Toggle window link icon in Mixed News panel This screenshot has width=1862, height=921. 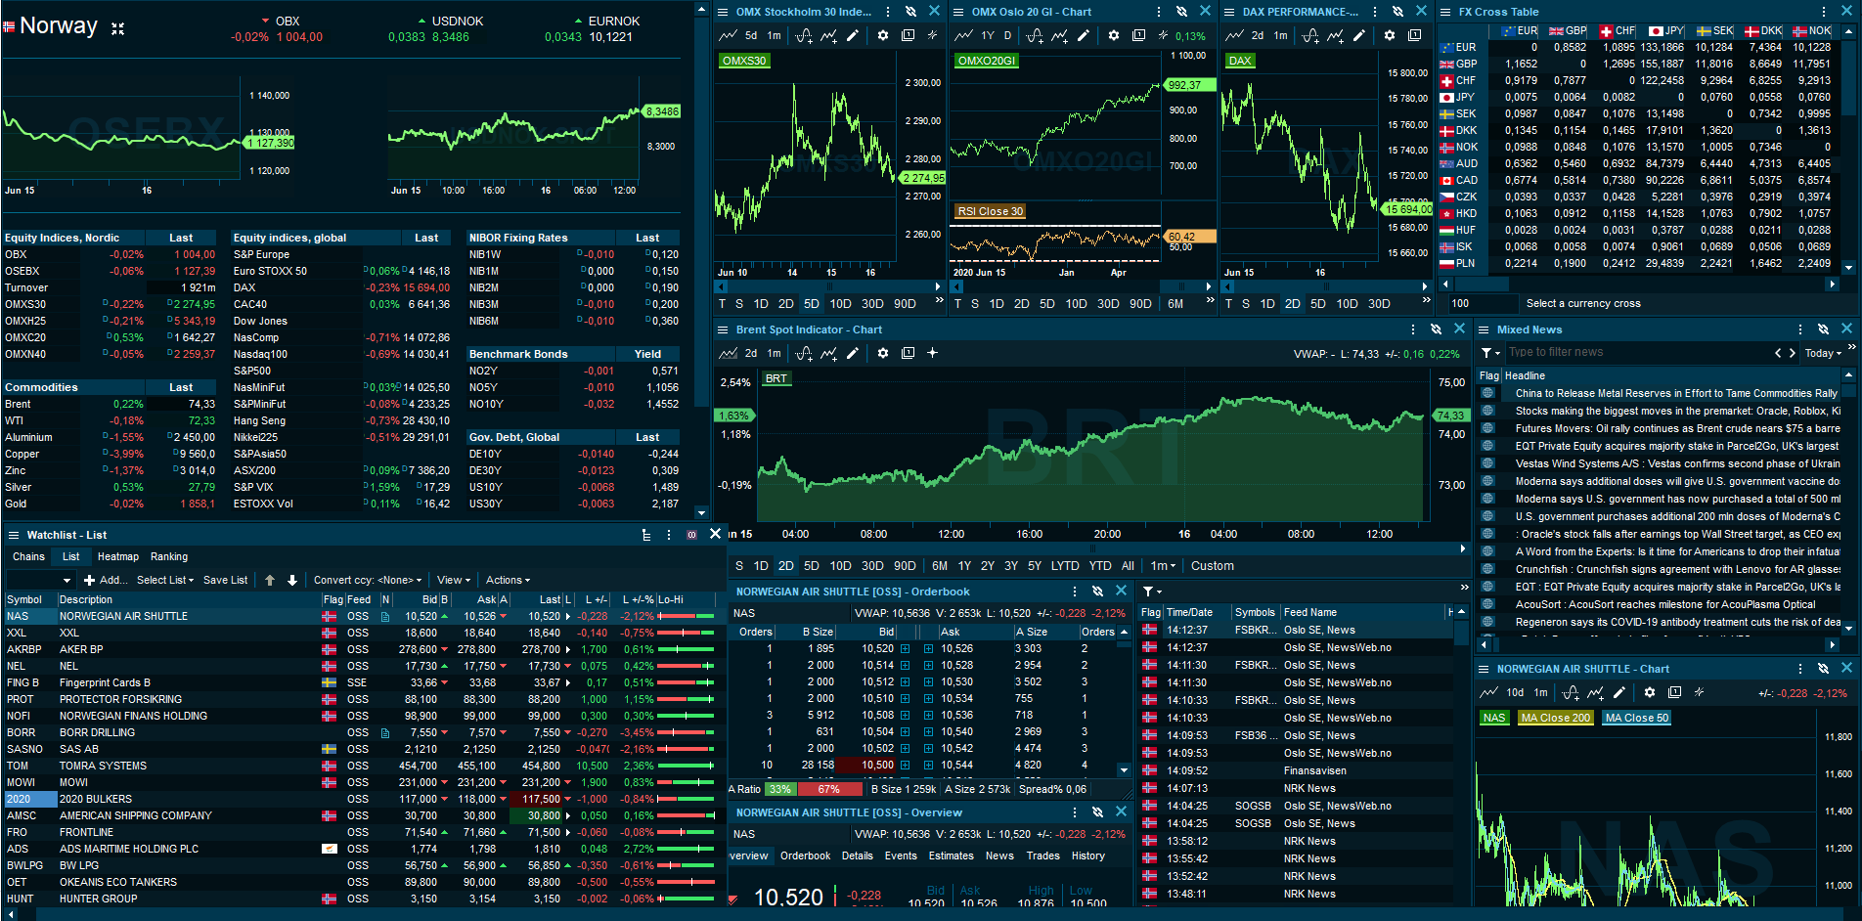(x=1823, y=329)
